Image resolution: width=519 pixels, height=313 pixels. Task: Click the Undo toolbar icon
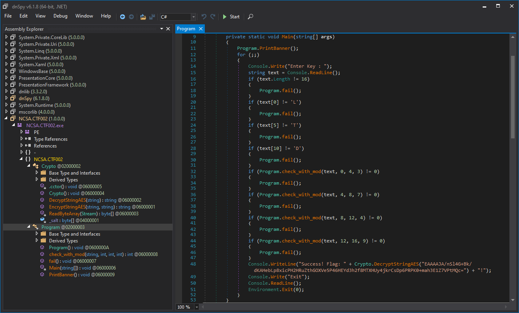coord(204,17)
